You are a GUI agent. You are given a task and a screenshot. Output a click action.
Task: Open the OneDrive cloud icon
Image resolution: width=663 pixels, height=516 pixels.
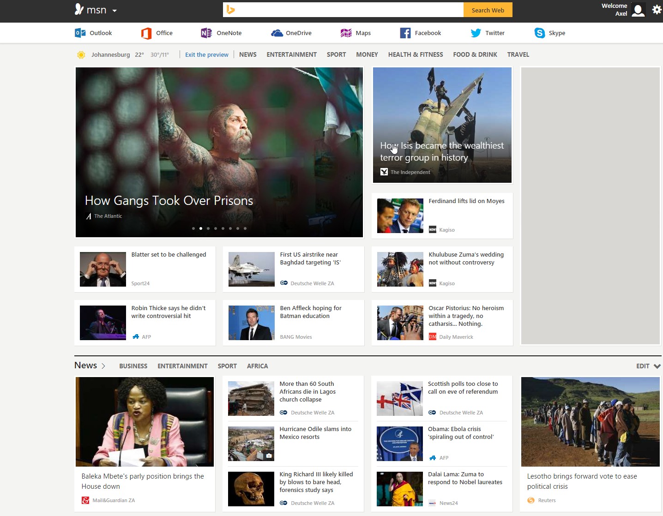[x=277, y=33]
